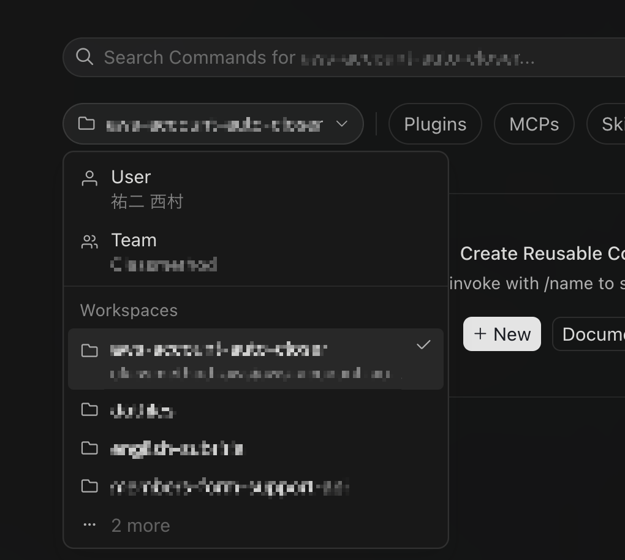Select the MCPs filter tab
This screenshot has height=560, width=625.
click(x=534, y=124)
